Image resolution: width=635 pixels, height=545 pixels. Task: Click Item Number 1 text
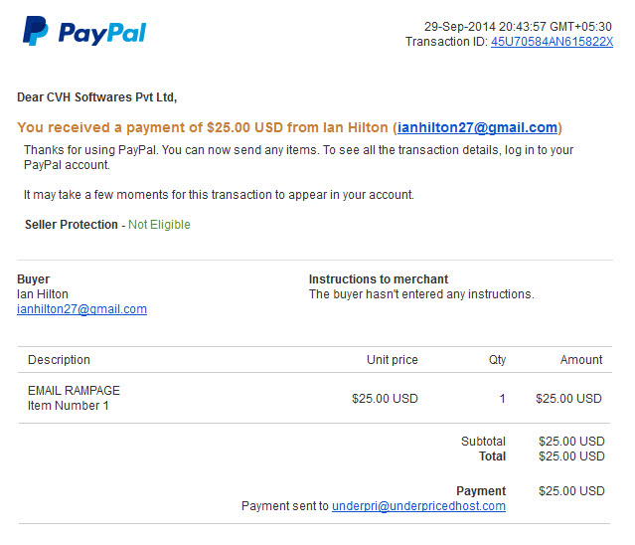(x=68, y=406)
